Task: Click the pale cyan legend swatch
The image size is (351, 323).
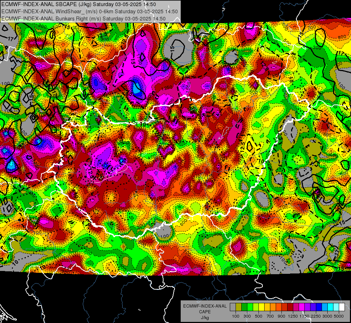Action: click(x=336, y=307)
